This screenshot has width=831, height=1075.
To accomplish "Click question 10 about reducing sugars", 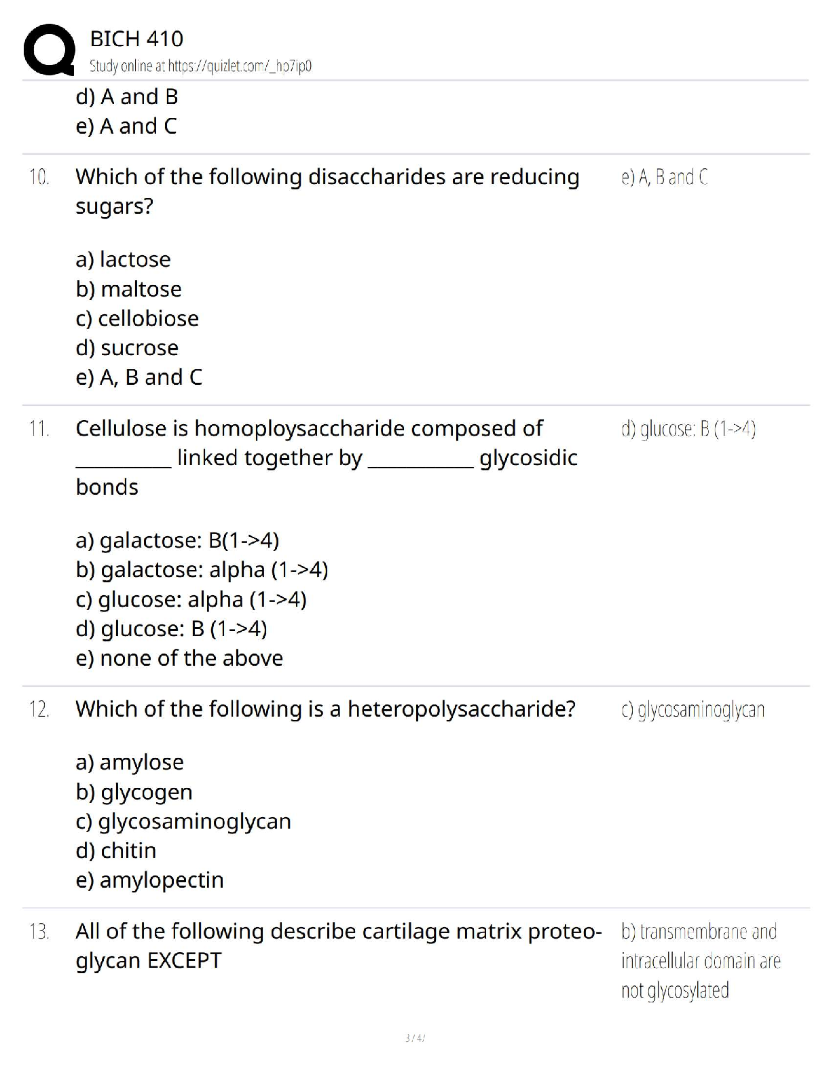I will 327,191.
